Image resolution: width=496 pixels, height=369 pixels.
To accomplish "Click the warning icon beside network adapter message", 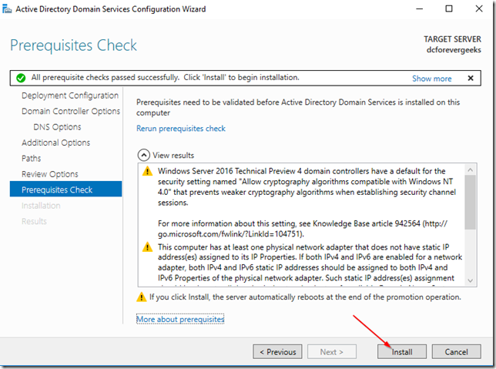I will click(147, 247).
